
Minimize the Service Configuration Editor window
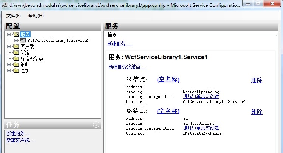[248, 3]
